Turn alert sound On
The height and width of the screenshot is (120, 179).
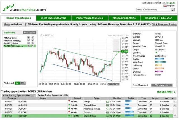click(17, 83)
